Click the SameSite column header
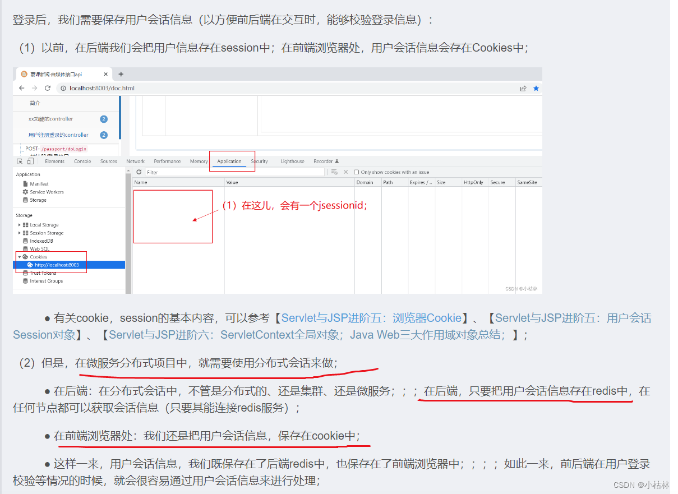Screen dimensions: 678x494 [528, 182]
